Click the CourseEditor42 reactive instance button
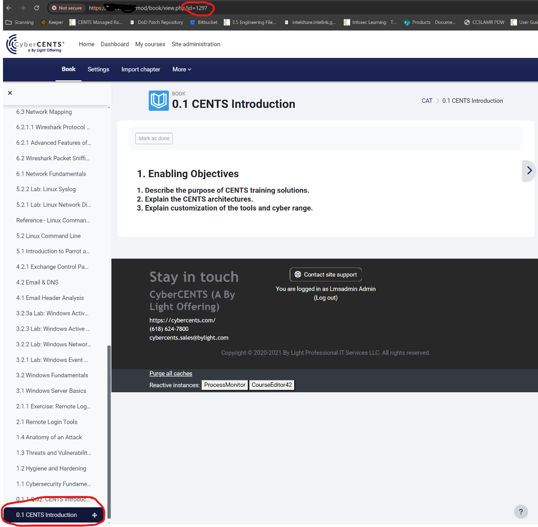This screenshot has height=527, width=538. click(272, 385)
